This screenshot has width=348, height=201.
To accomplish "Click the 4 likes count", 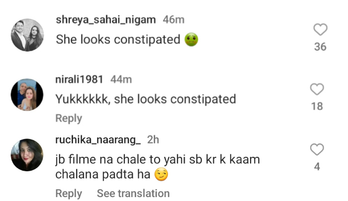I will pos(317,167).
